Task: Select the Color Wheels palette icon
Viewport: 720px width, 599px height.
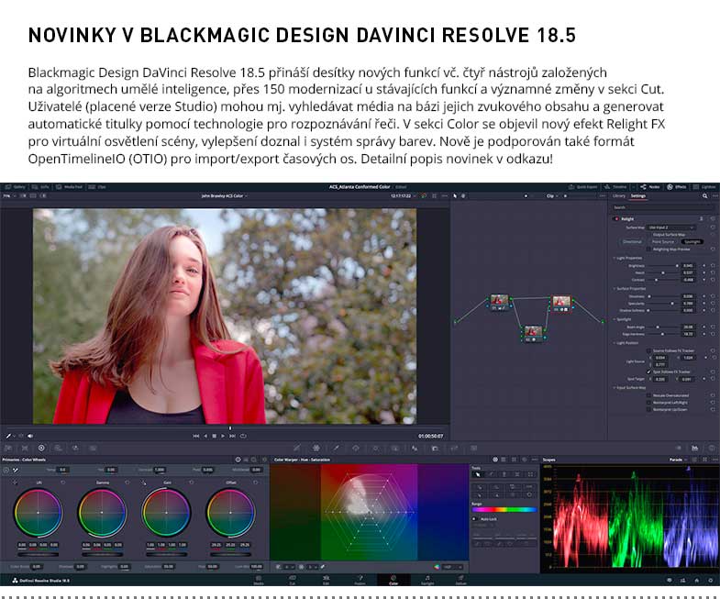Action: pyautogui.click(x=41, y=448)
